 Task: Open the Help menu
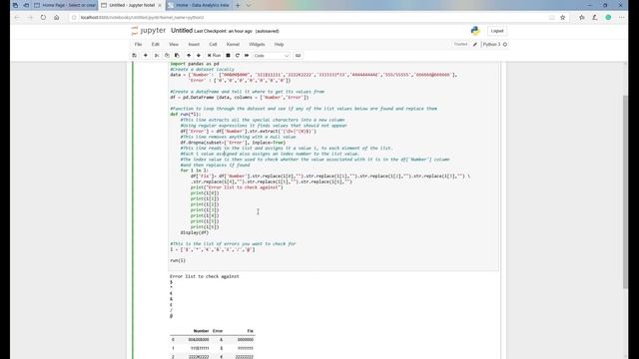pos(279,44)
